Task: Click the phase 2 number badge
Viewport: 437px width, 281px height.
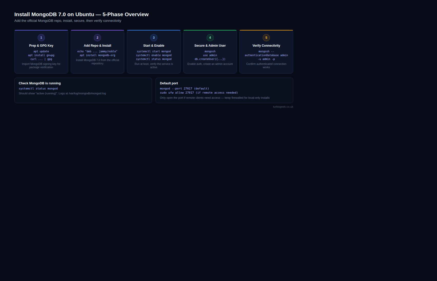Action: click(97, 38)
